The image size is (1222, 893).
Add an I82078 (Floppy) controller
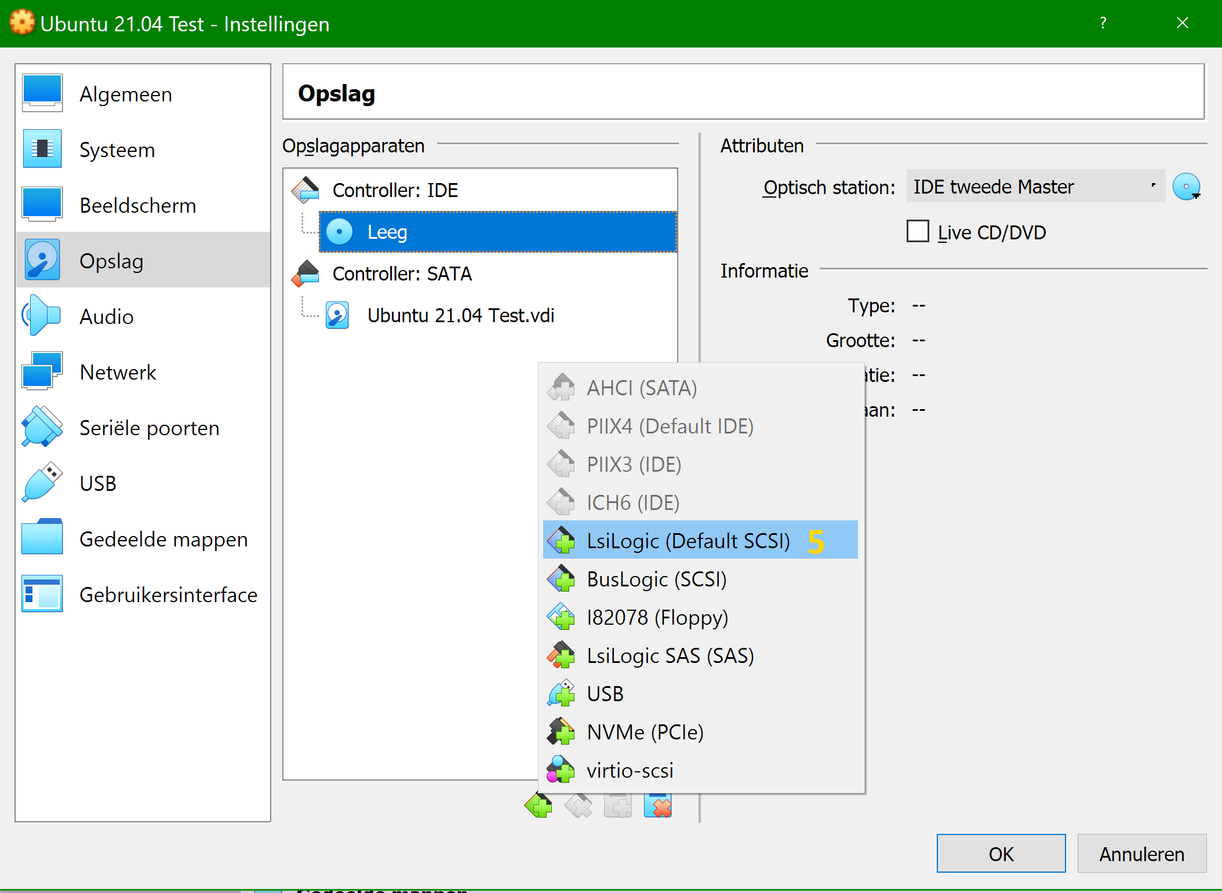tap(657, 618)
